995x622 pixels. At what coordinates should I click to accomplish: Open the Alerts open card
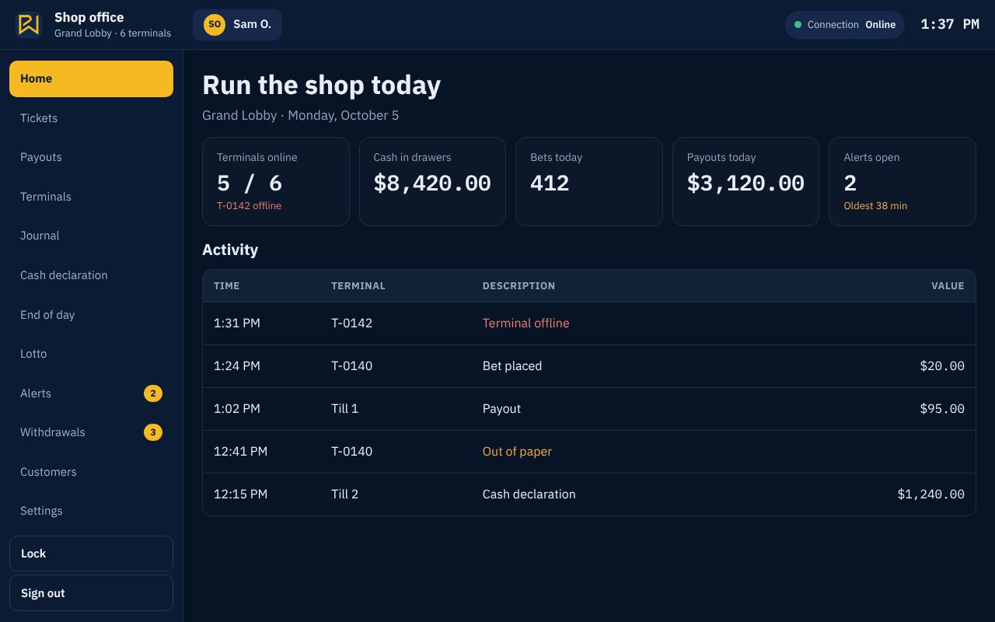click(x=902, y=182)
